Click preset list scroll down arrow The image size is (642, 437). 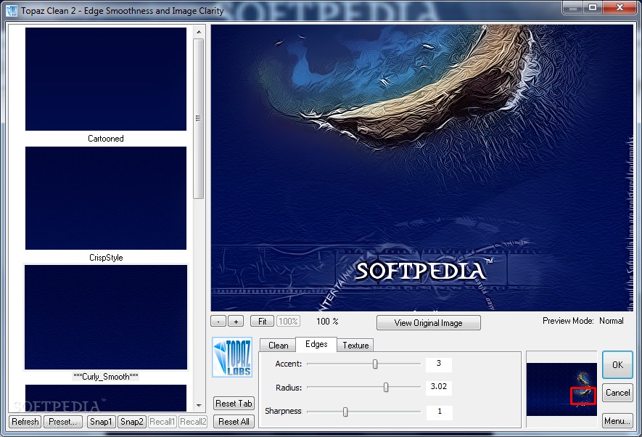(x=199, y=406)
